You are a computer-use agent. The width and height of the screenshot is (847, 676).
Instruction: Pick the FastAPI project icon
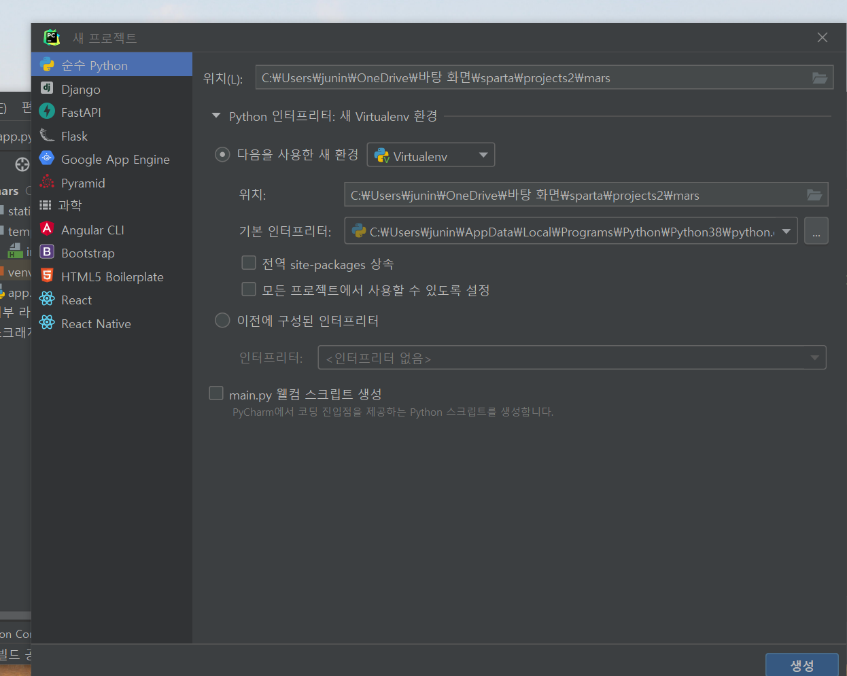pos(47,111)
